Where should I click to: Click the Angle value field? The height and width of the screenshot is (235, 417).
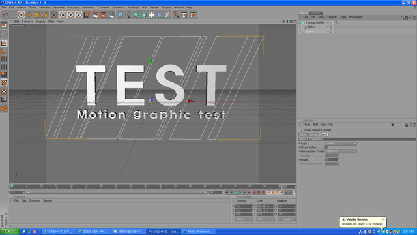(x=332, y=159)
